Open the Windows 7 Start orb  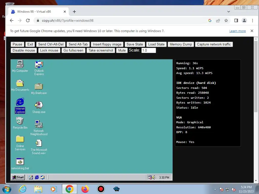point(7,189)
